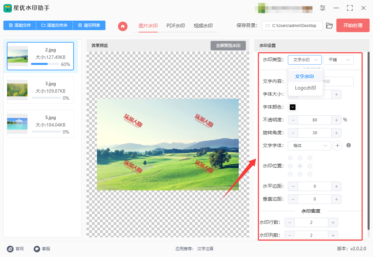Expand the 平铺 tiling mode dropdown

click(x=338, y=60)
